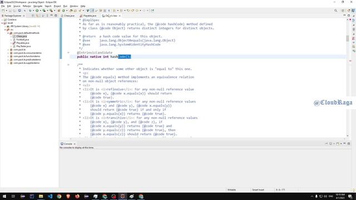
Task: Click the New file toolbar icon
Action: coord(3,11)
